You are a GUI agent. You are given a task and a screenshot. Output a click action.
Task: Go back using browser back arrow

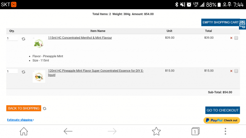point(68,131)
